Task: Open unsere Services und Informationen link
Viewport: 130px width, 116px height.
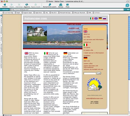Action: point(91,66)
